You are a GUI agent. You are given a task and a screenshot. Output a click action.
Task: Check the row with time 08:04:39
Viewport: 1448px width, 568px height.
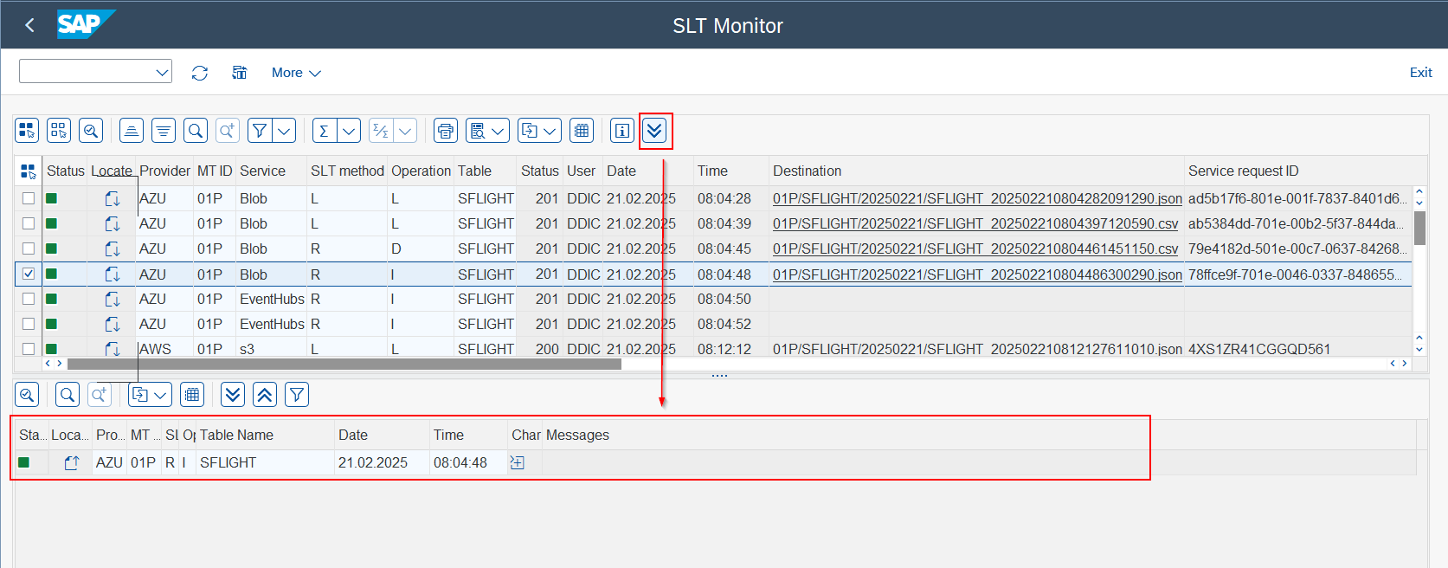29,223
